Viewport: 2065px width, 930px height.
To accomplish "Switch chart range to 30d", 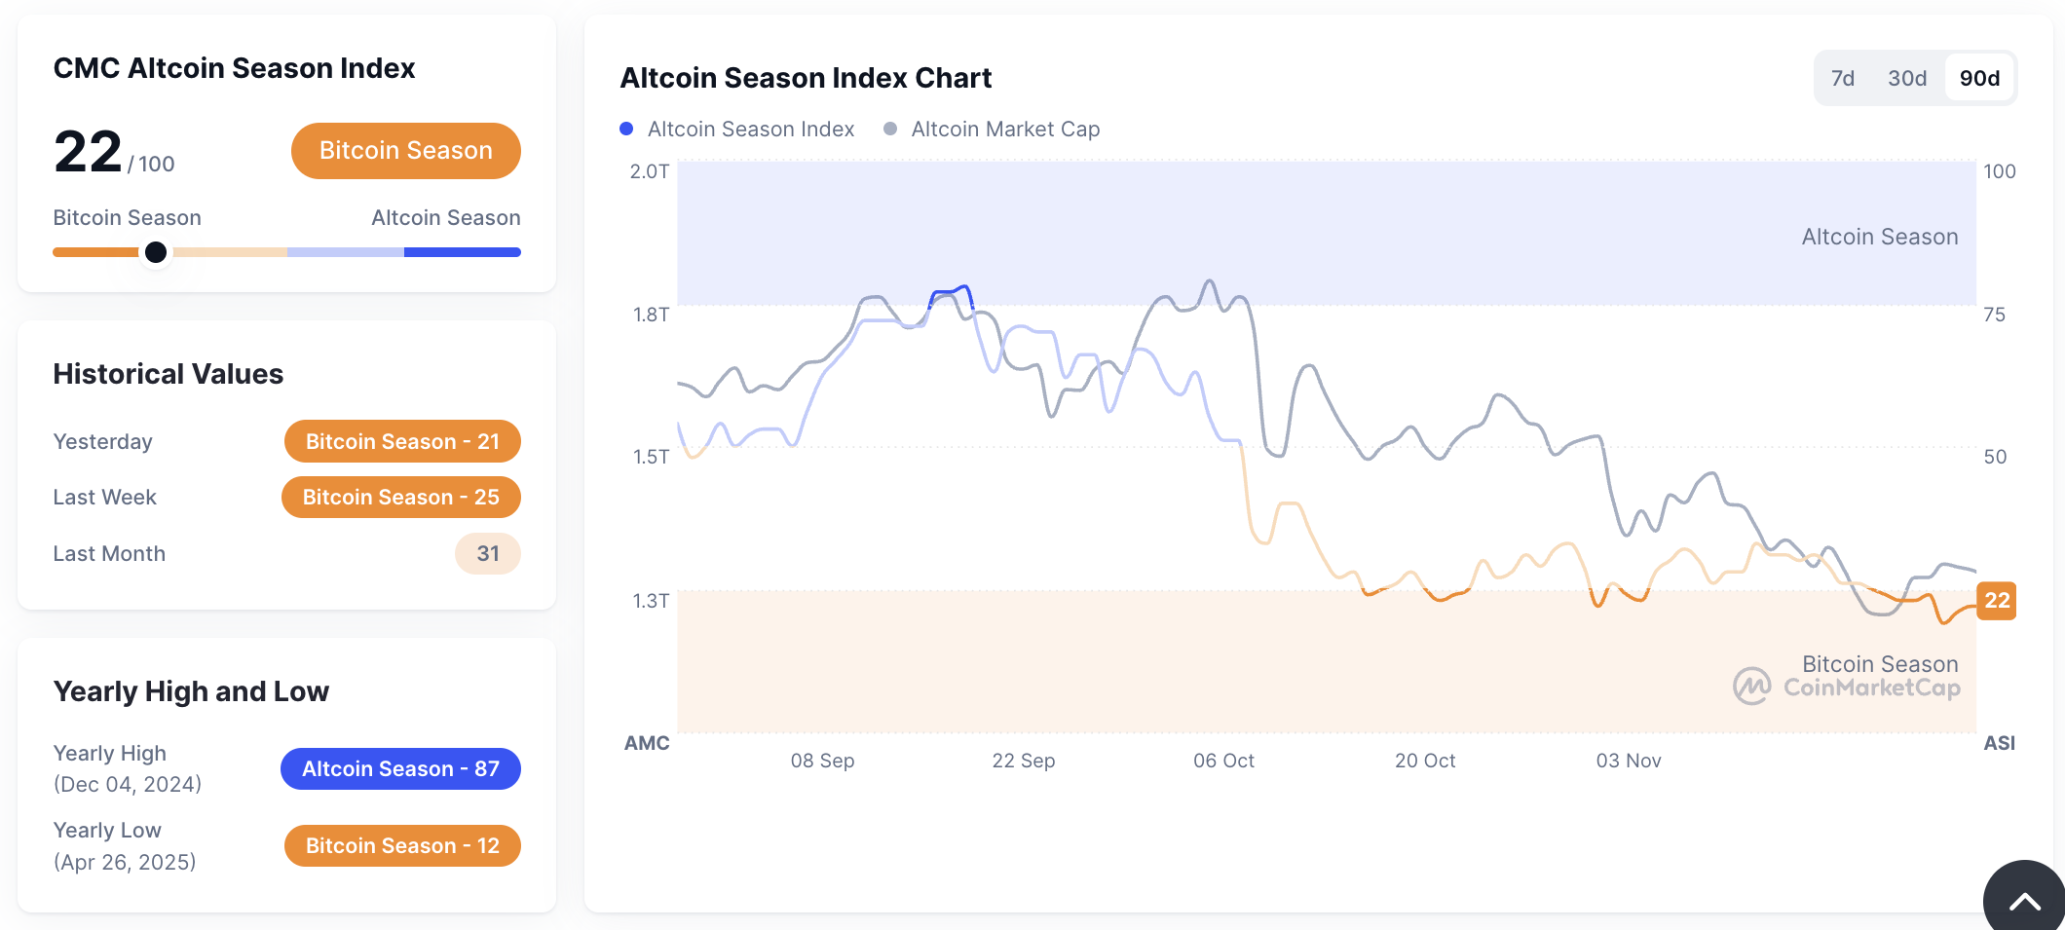I will 1906,78.
